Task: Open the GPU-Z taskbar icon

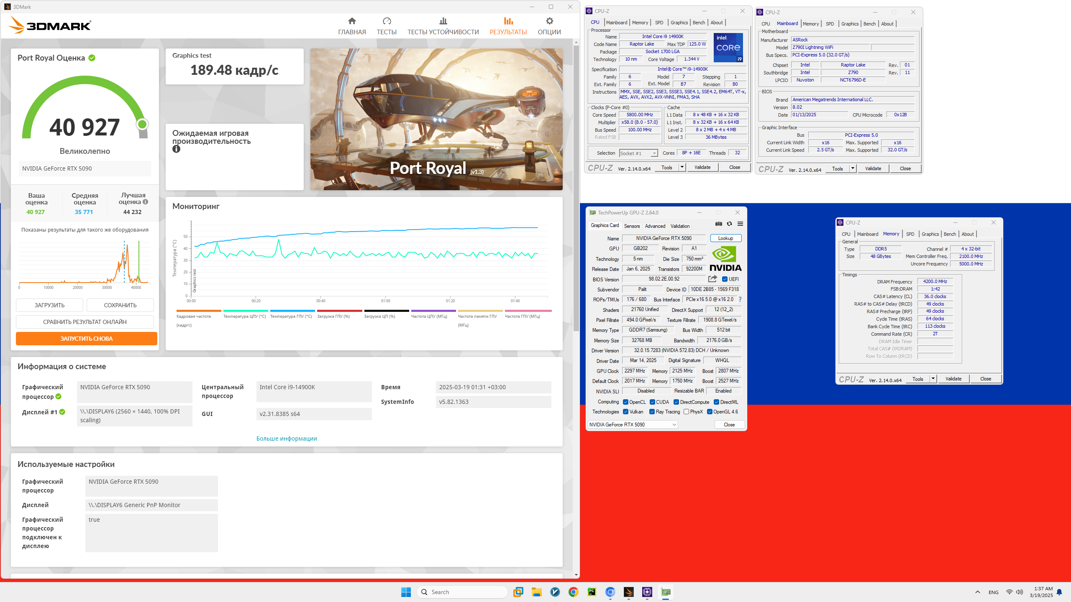Action: click(x=665, y=592)
